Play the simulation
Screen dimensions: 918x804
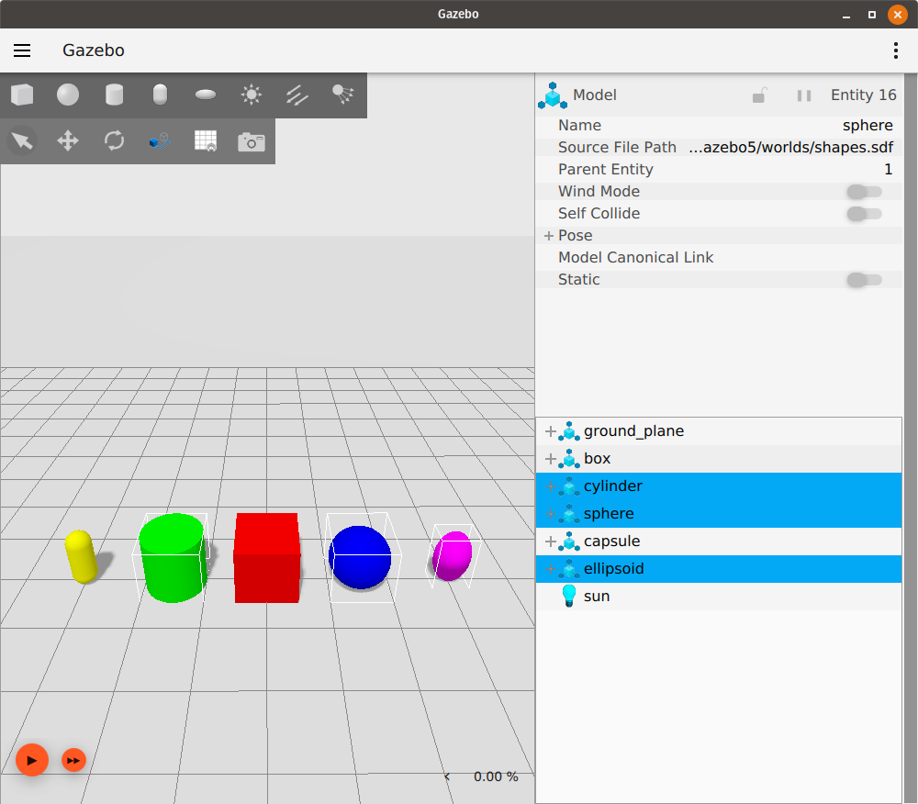[31, 760]
